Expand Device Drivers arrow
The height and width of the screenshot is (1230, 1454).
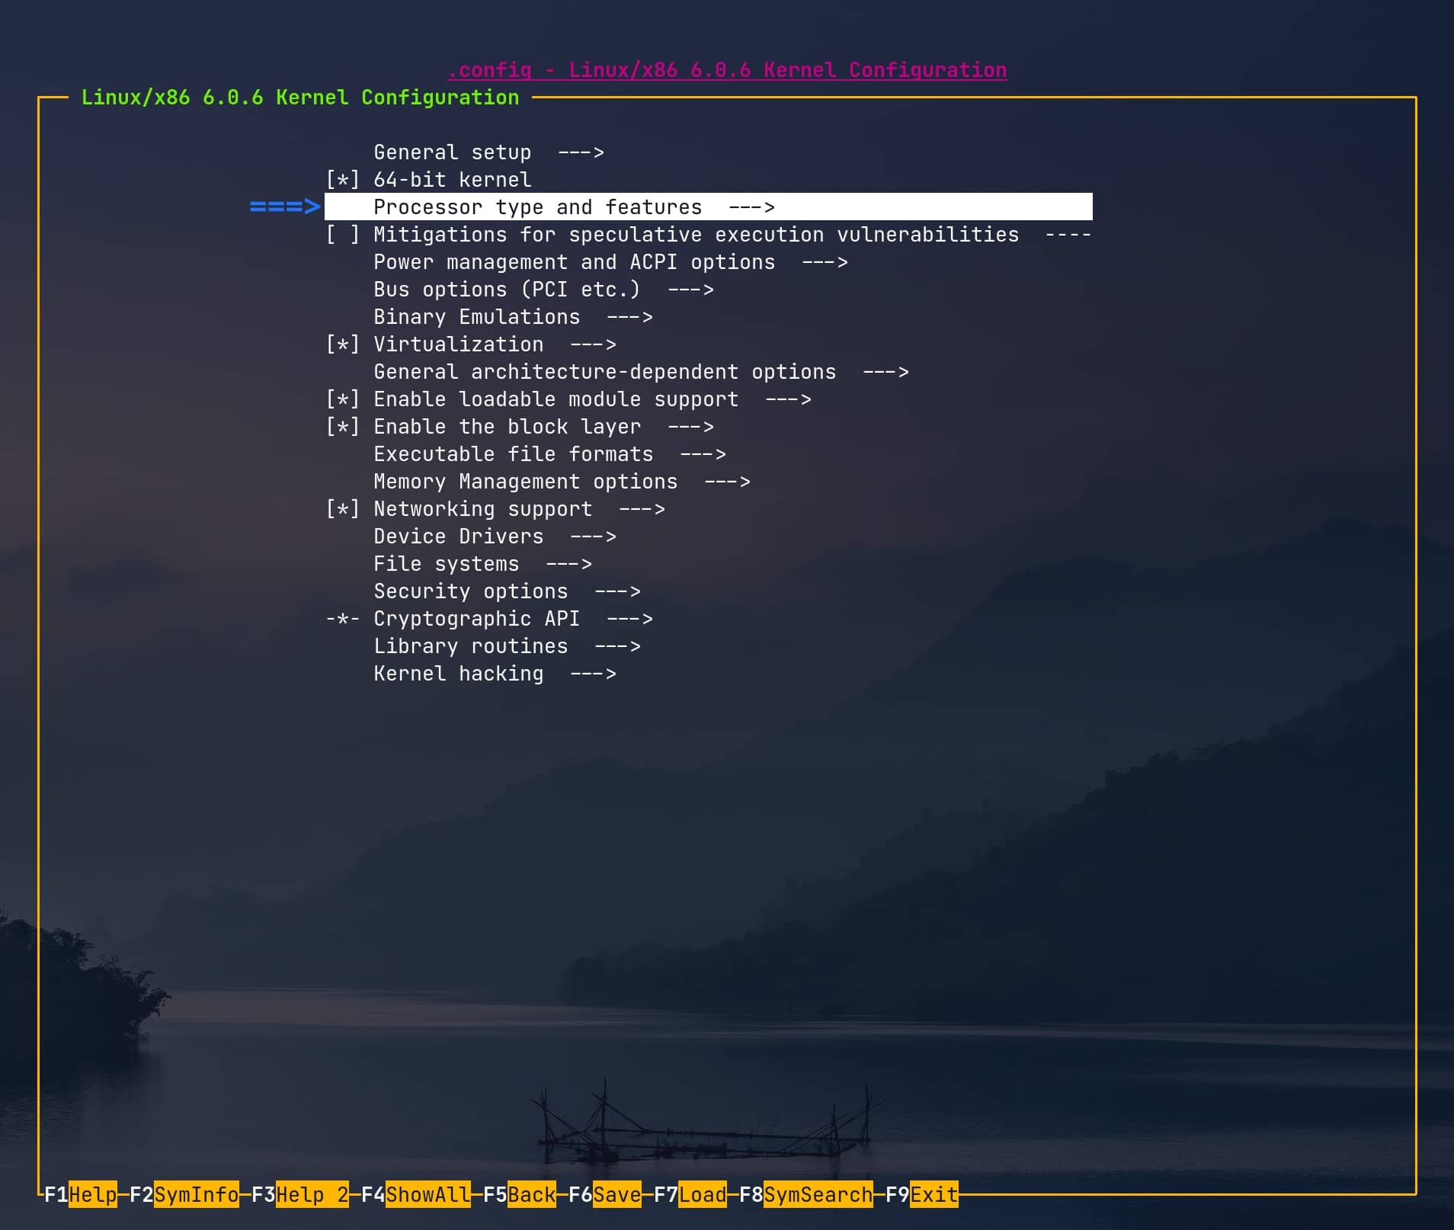click(x=593, y=537)
